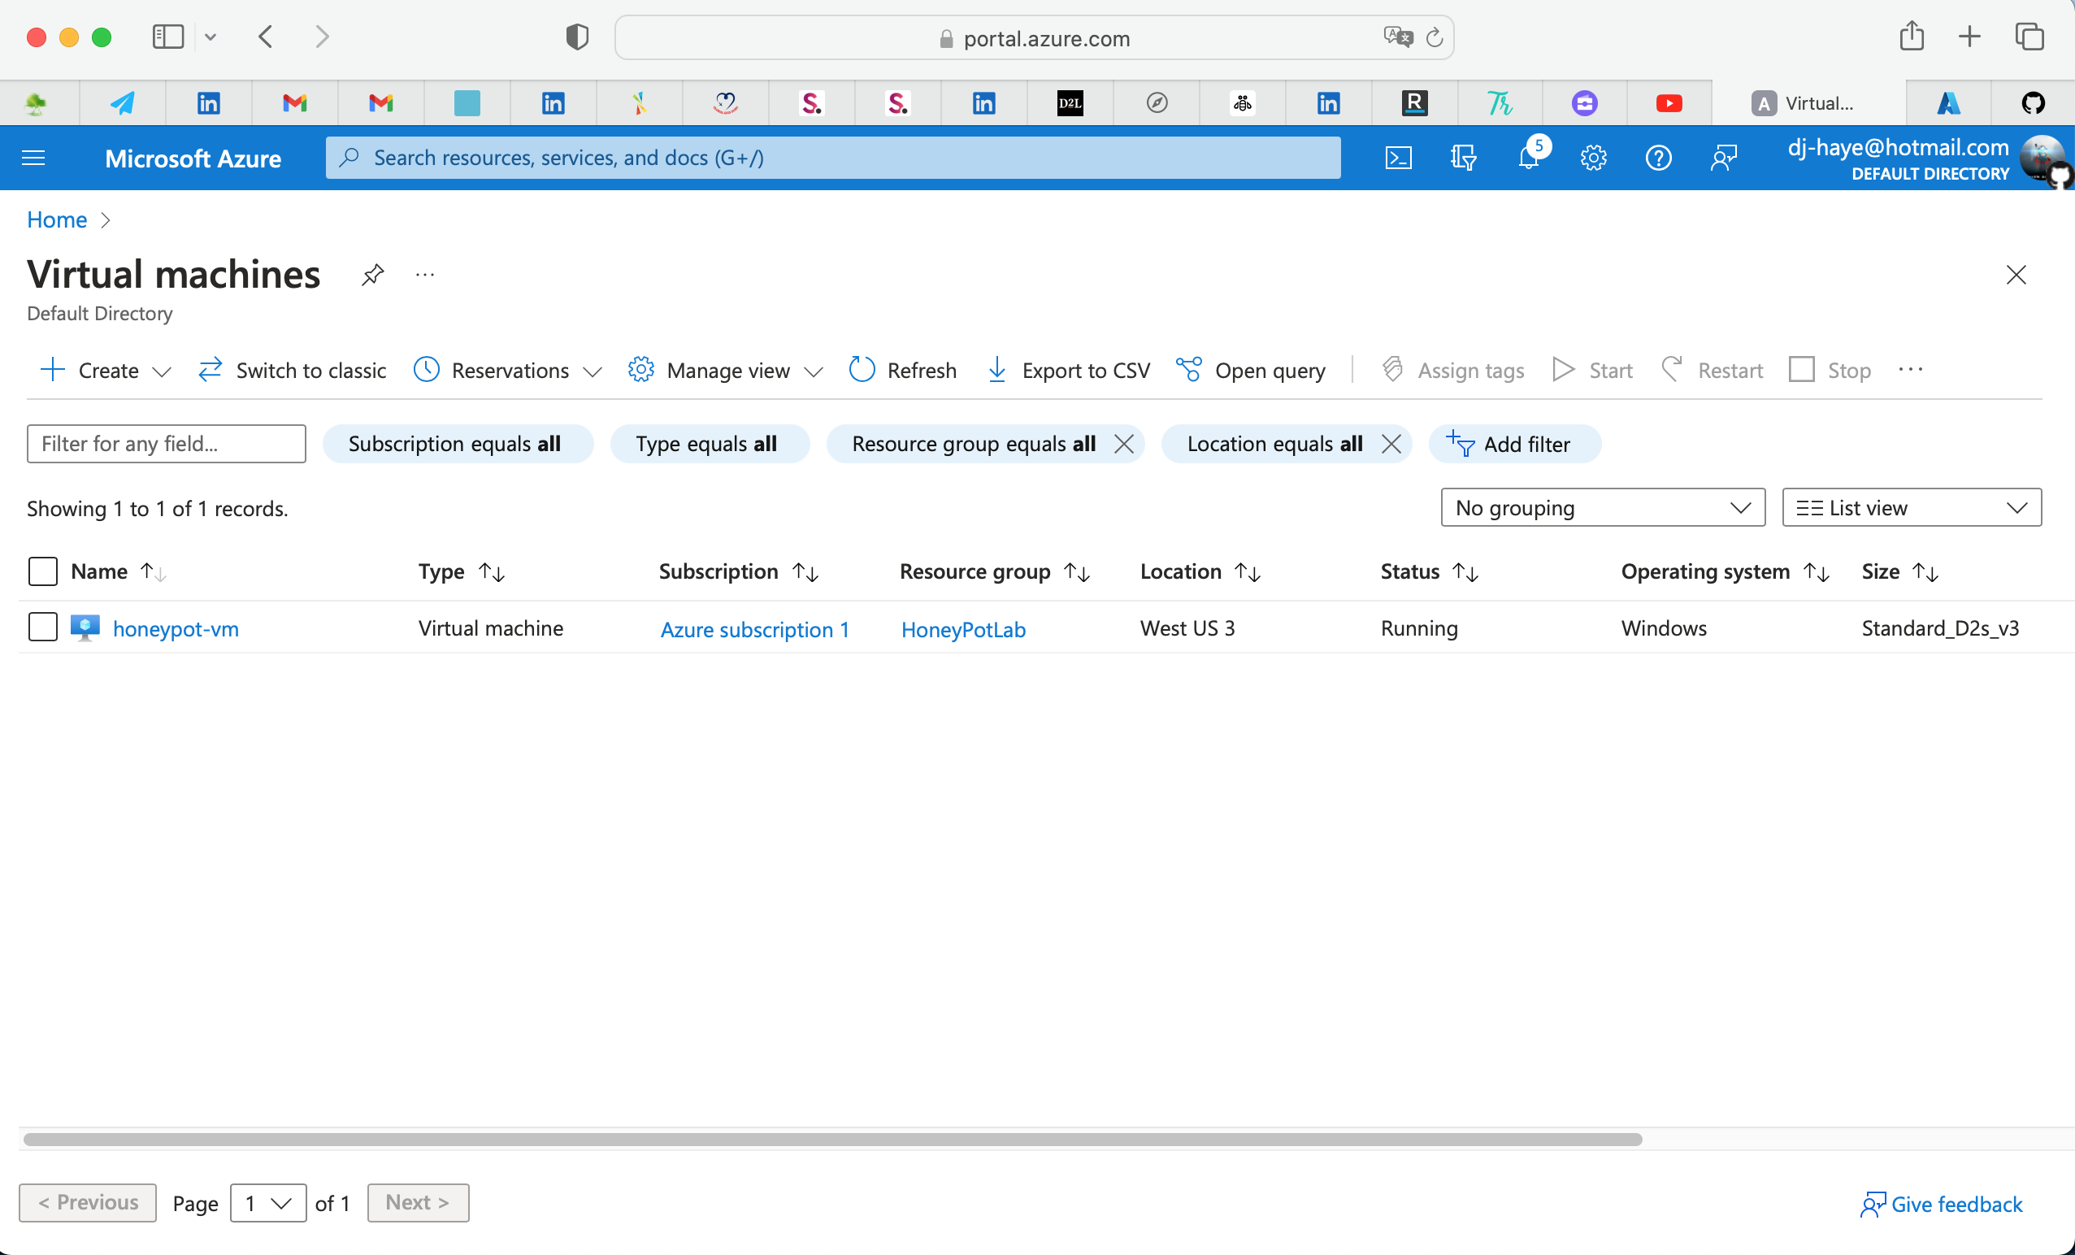Open the List view dropdown
The width and height of the screenshot is (2075, 1255).
tap(1911, 507)
